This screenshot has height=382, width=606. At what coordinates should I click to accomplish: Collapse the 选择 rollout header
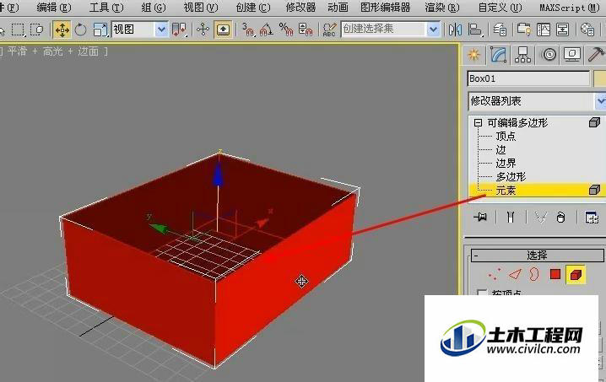(537, 256)
